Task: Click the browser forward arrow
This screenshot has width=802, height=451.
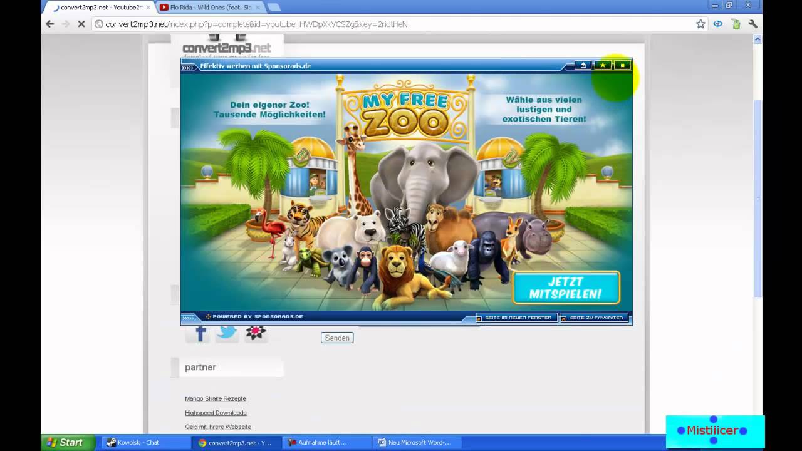Action: coord(66,24)
